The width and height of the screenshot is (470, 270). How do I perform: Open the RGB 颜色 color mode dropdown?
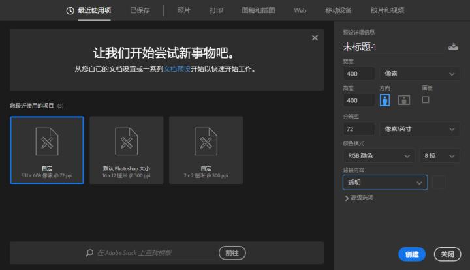coord(379,156)
